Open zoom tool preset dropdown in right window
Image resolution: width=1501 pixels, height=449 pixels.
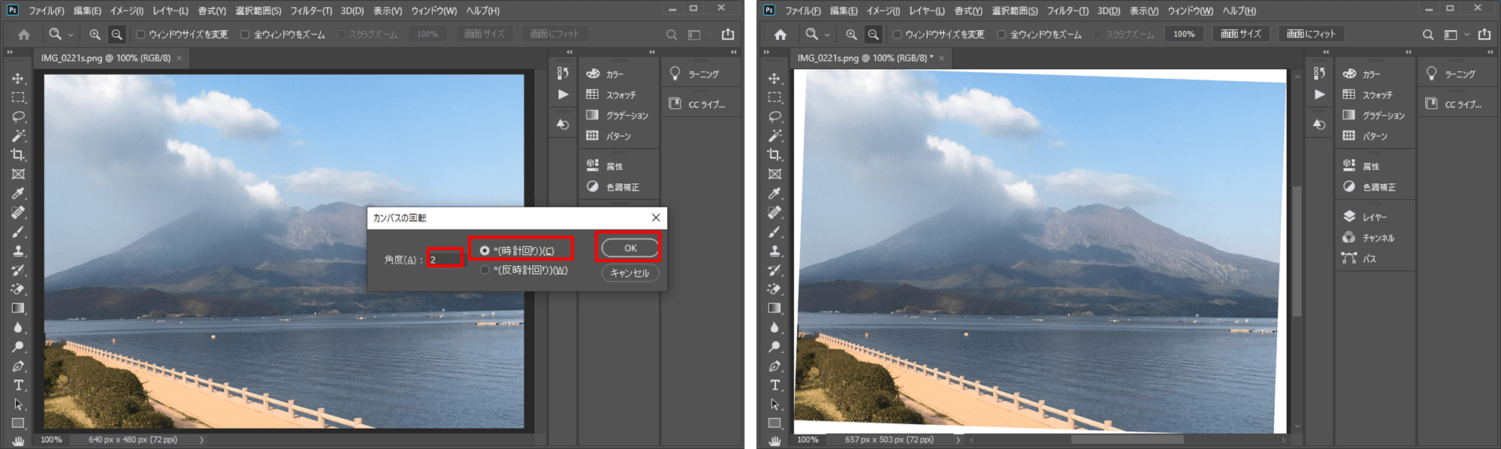pos(827,35)
